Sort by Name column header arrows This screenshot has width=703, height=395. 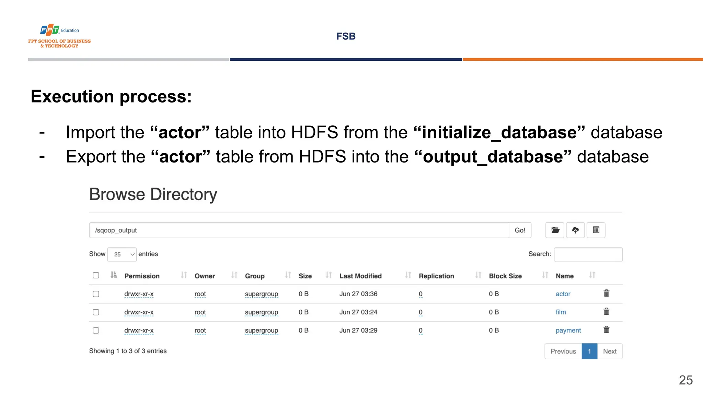click(x=592, y=275)
